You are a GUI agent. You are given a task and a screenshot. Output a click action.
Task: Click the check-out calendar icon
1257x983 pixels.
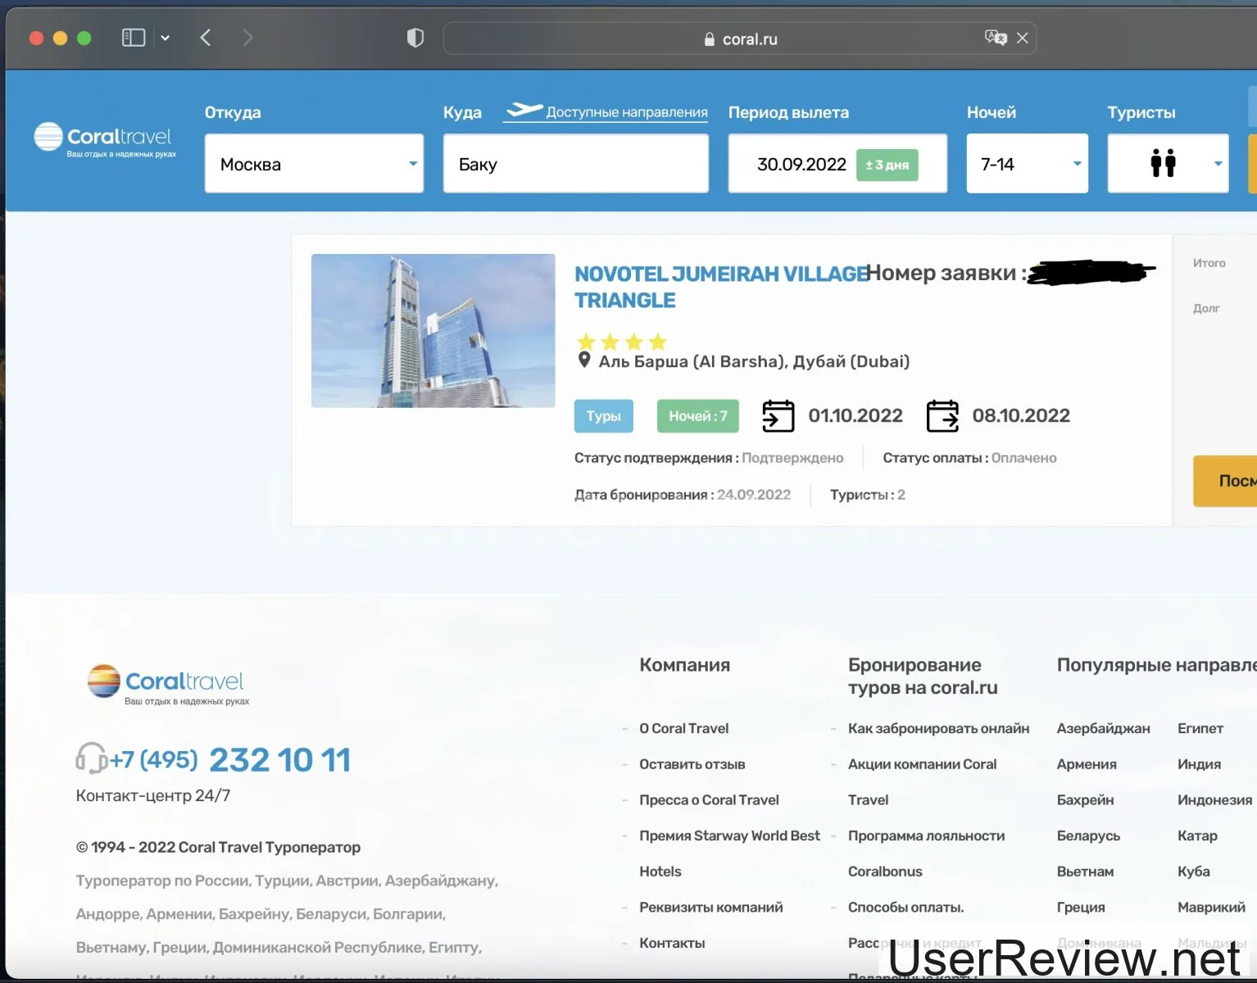click(x=942, y=416)
